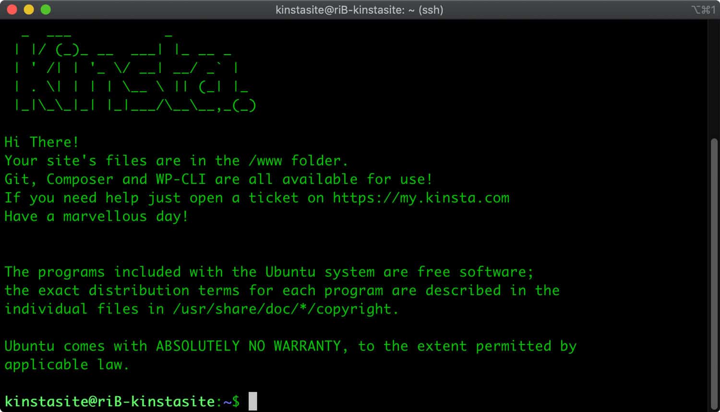This screenshot has width=720, height=412.
Task: Click the Hi There! greeting line
Action: pos(42,142)
